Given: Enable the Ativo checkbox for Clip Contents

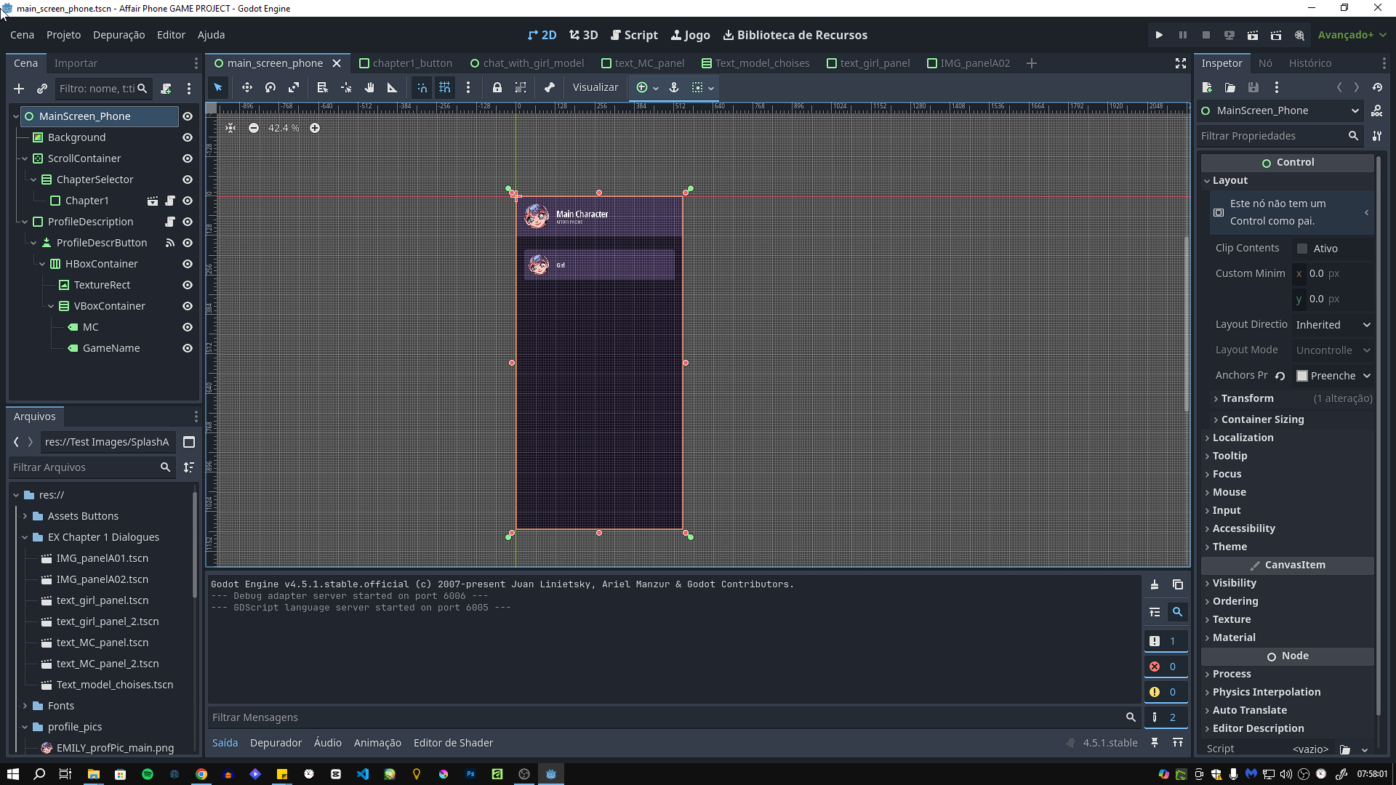Looking at the screenshot, I should (1301, 248).
